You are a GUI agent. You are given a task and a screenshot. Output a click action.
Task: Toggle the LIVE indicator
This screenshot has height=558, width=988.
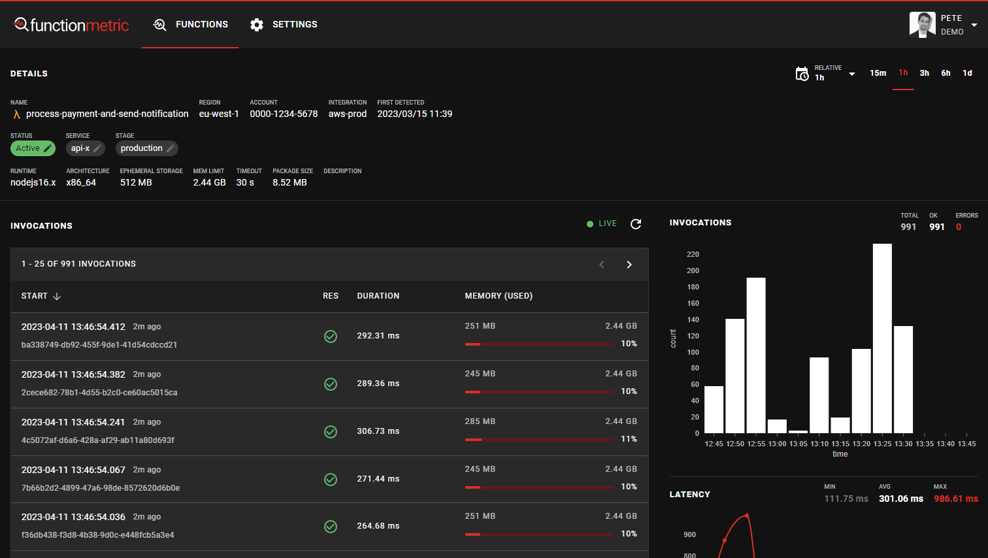coord(602,223)
